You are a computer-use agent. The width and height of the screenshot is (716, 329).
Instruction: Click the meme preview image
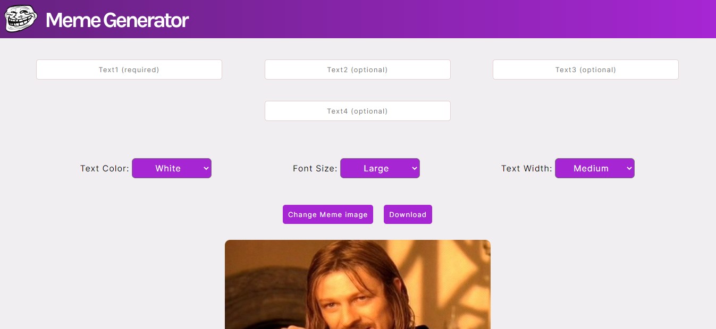[358, 284]
